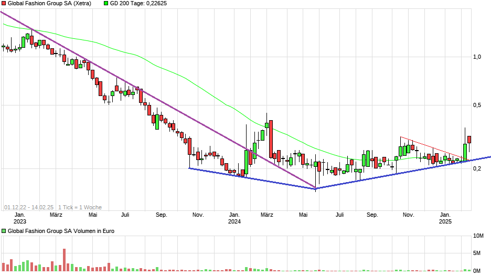Click the tall red candlestick of March 2024
This screenshot has height=276, width=491.
tap(271, 139)
